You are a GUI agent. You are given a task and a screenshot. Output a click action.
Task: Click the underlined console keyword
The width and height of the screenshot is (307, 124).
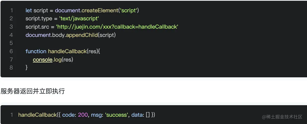(43, 59)
